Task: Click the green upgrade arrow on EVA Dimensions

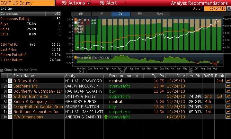Action: pyautogui.click(x=106, y=117)
